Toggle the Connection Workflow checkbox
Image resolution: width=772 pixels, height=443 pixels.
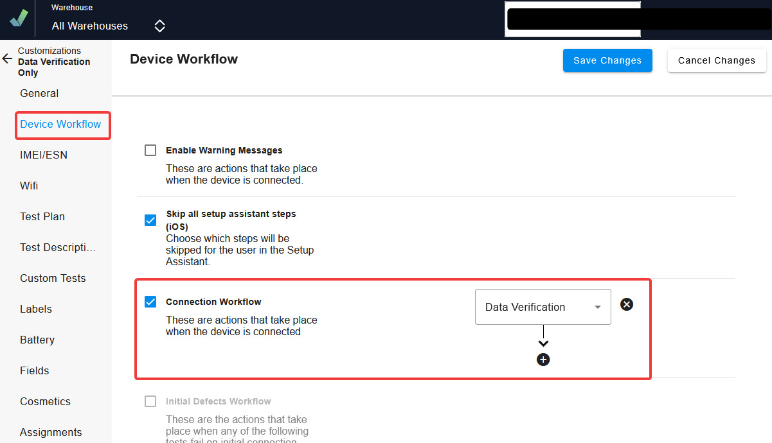[150, 302]
